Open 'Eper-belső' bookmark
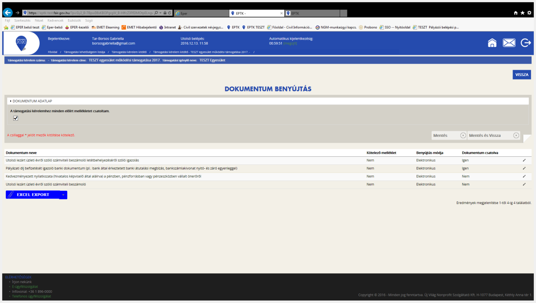The image size is (536, 303). tap(52, 27)
